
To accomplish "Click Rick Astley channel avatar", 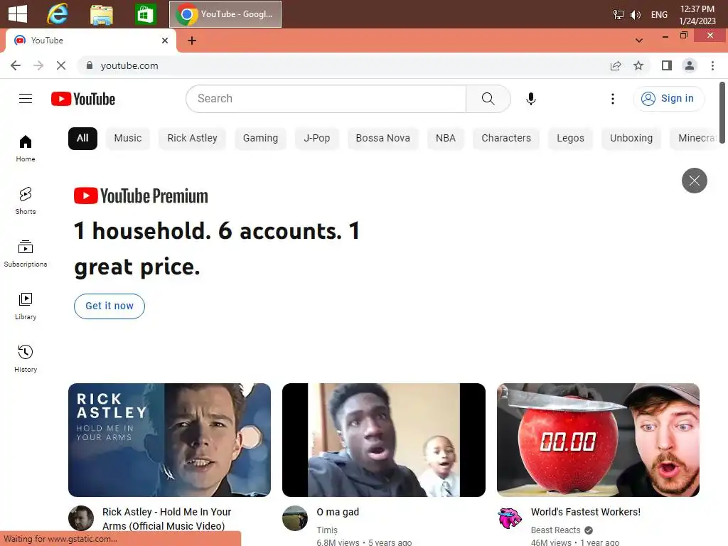I will tap(81, 518).
